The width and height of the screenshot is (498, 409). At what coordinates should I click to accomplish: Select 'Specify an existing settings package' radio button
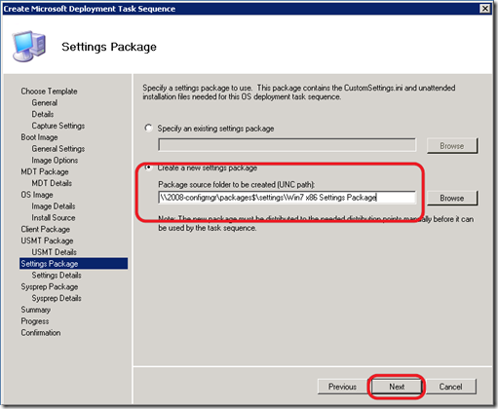[148, 128]
